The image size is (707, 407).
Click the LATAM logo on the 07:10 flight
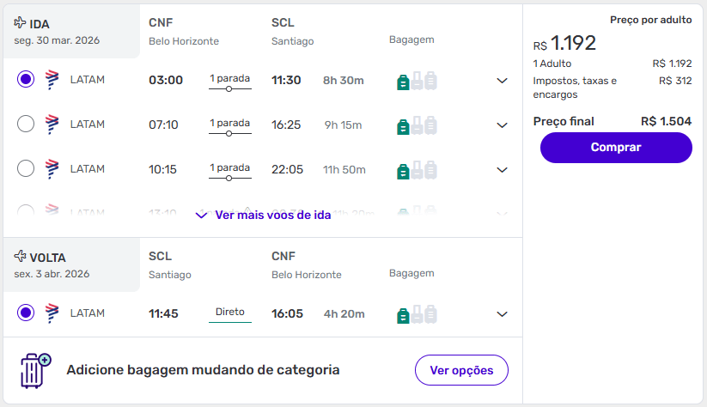point(52,125)
